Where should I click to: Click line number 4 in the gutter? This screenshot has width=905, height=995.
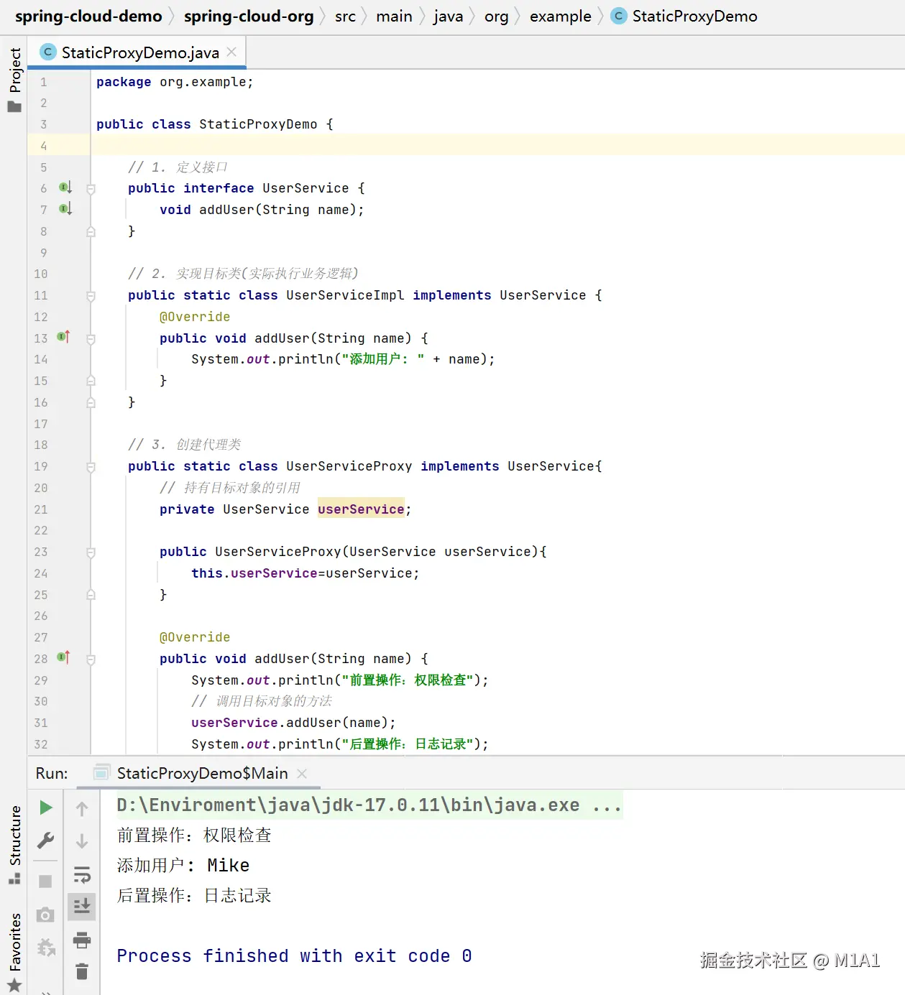coord(43,146)
